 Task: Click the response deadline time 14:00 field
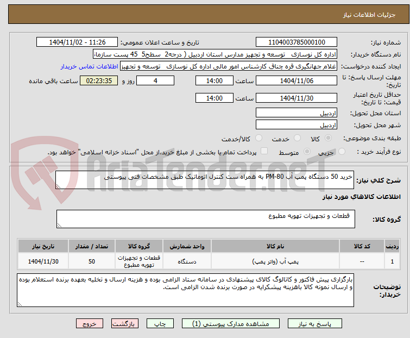[215, 81]
